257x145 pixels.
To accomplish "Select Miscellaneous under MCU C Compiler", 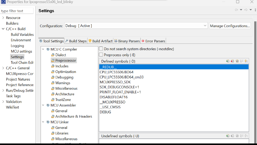I will [66, 88].
